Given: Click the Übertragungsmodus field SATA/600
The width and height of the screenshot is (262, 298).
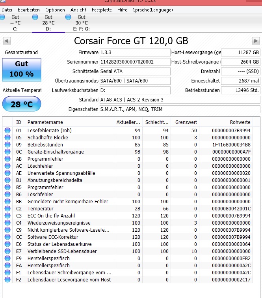Looking at the screenshot, I should [135, 81].
